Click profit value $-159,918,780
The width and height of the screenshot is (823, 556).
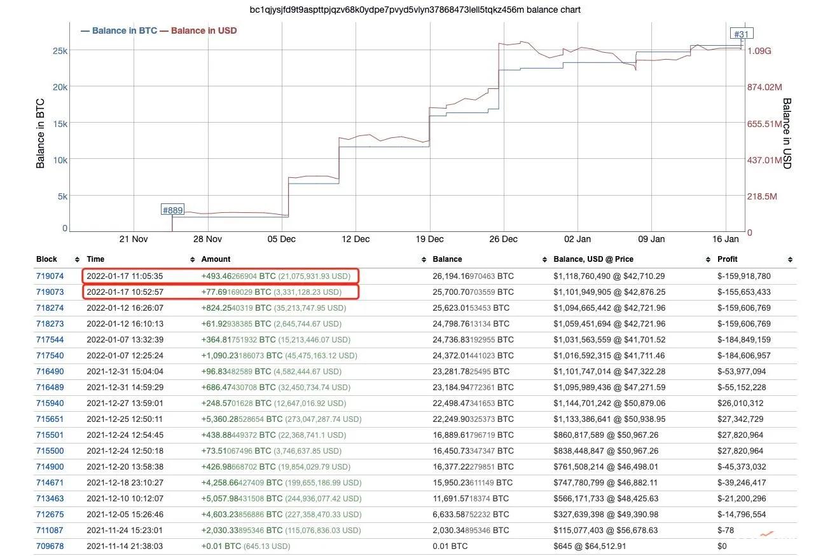coord(744,276)
